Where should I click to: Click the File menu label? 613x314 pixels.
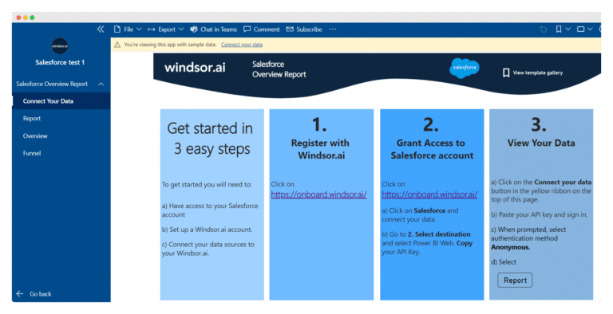129,29
